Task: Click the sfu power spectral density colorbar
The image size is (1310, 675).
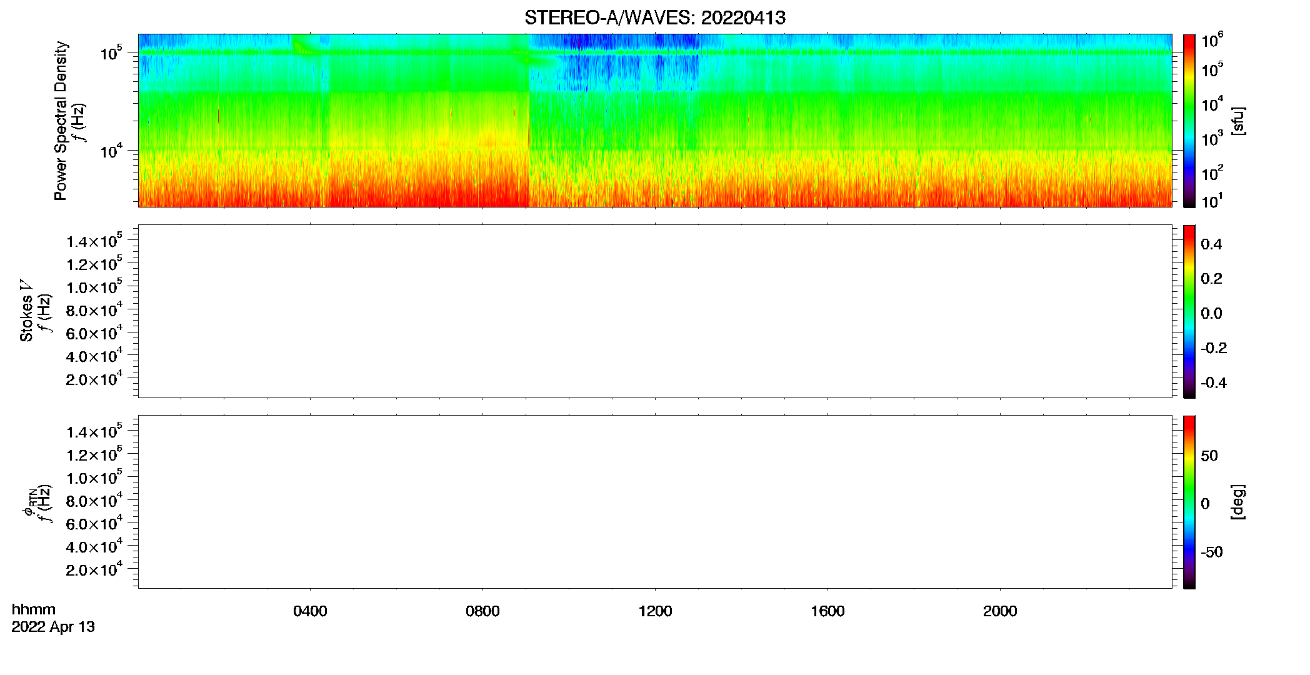Action: [1189, 121]
